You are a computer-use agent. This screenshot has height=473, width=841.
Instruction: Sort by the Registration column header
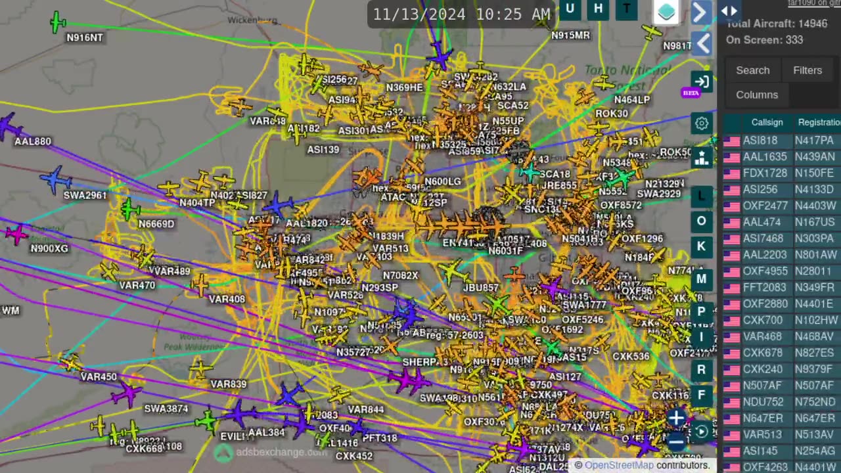click(819, 122)
